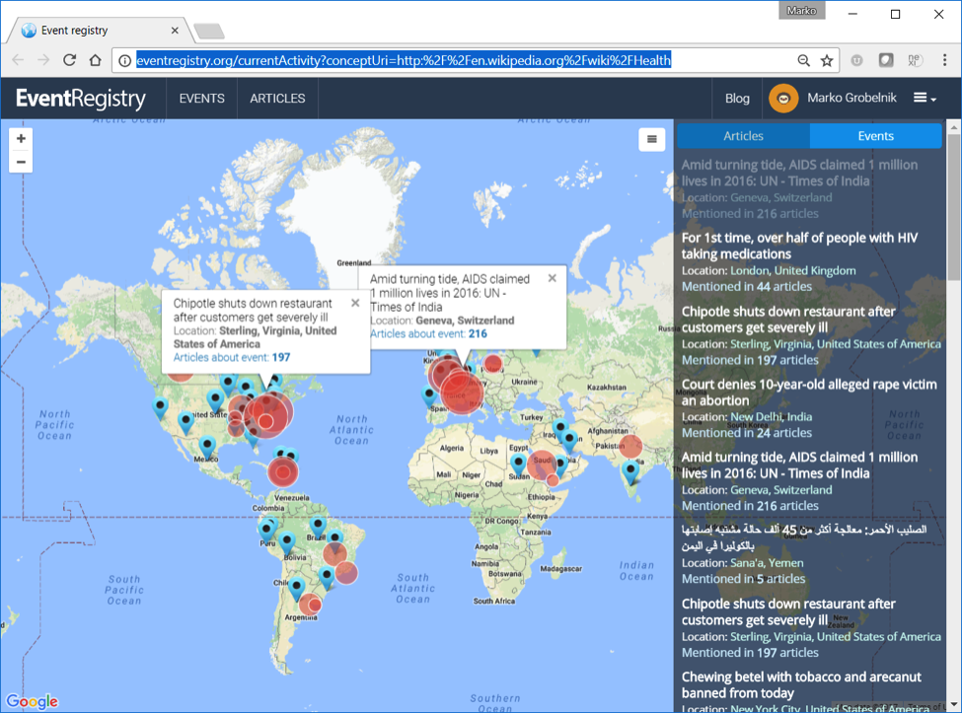
Task: Reload the page in browser
Action: point(69,60)
